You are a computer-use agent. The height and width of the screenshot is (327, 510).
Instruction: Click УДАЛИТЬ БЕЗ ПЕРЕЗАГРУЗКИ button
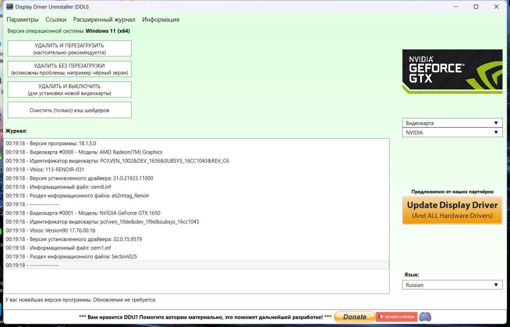tap(69, 69)
